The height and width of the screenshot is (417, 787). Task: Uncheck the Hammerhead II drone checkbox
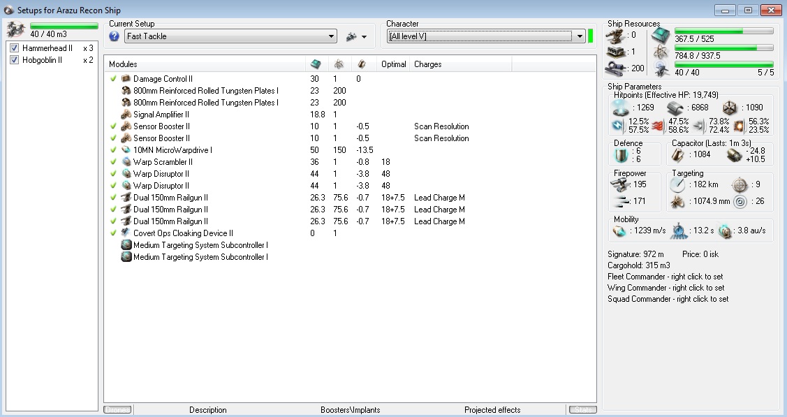pyautogui.click(x=14, y=48)
